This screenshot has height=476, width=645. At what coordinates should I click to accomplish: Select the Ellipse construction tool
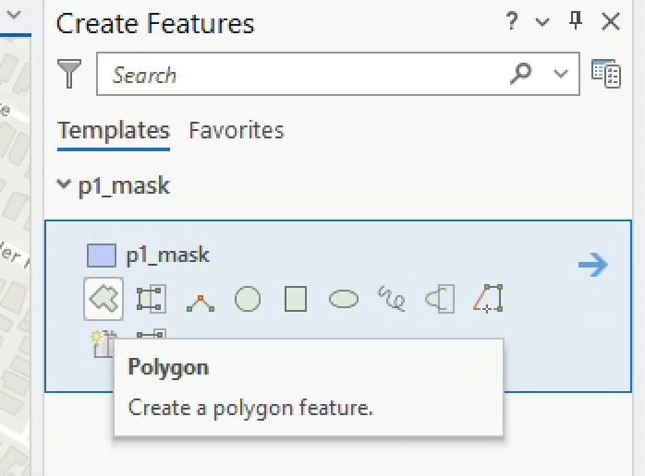344,299
